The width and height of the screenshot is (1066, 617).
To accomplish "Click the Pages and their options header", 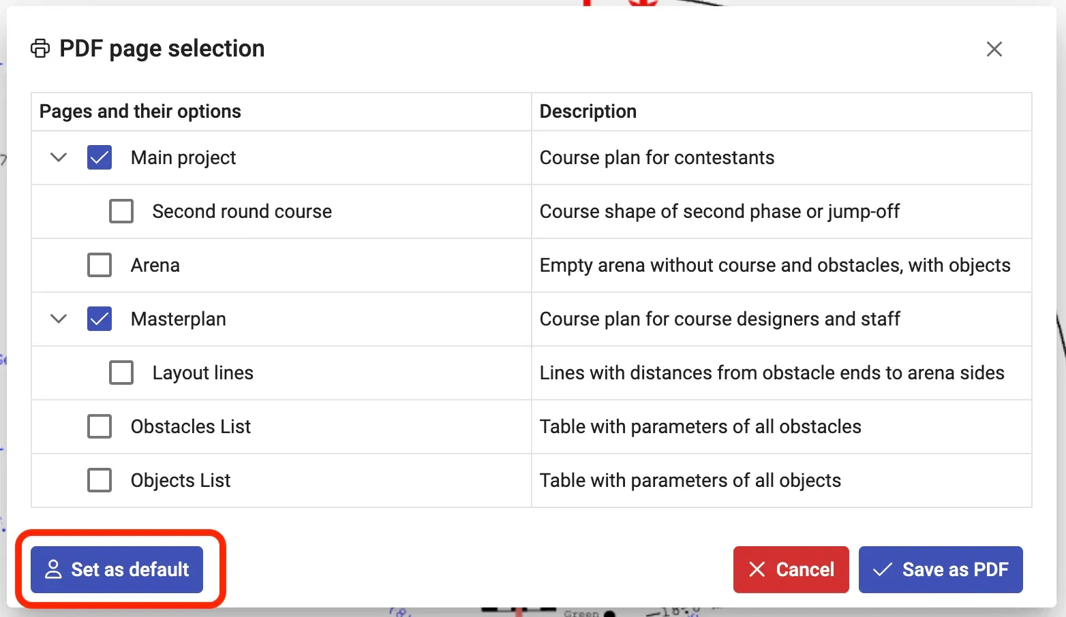I will (x=140, y=112).
